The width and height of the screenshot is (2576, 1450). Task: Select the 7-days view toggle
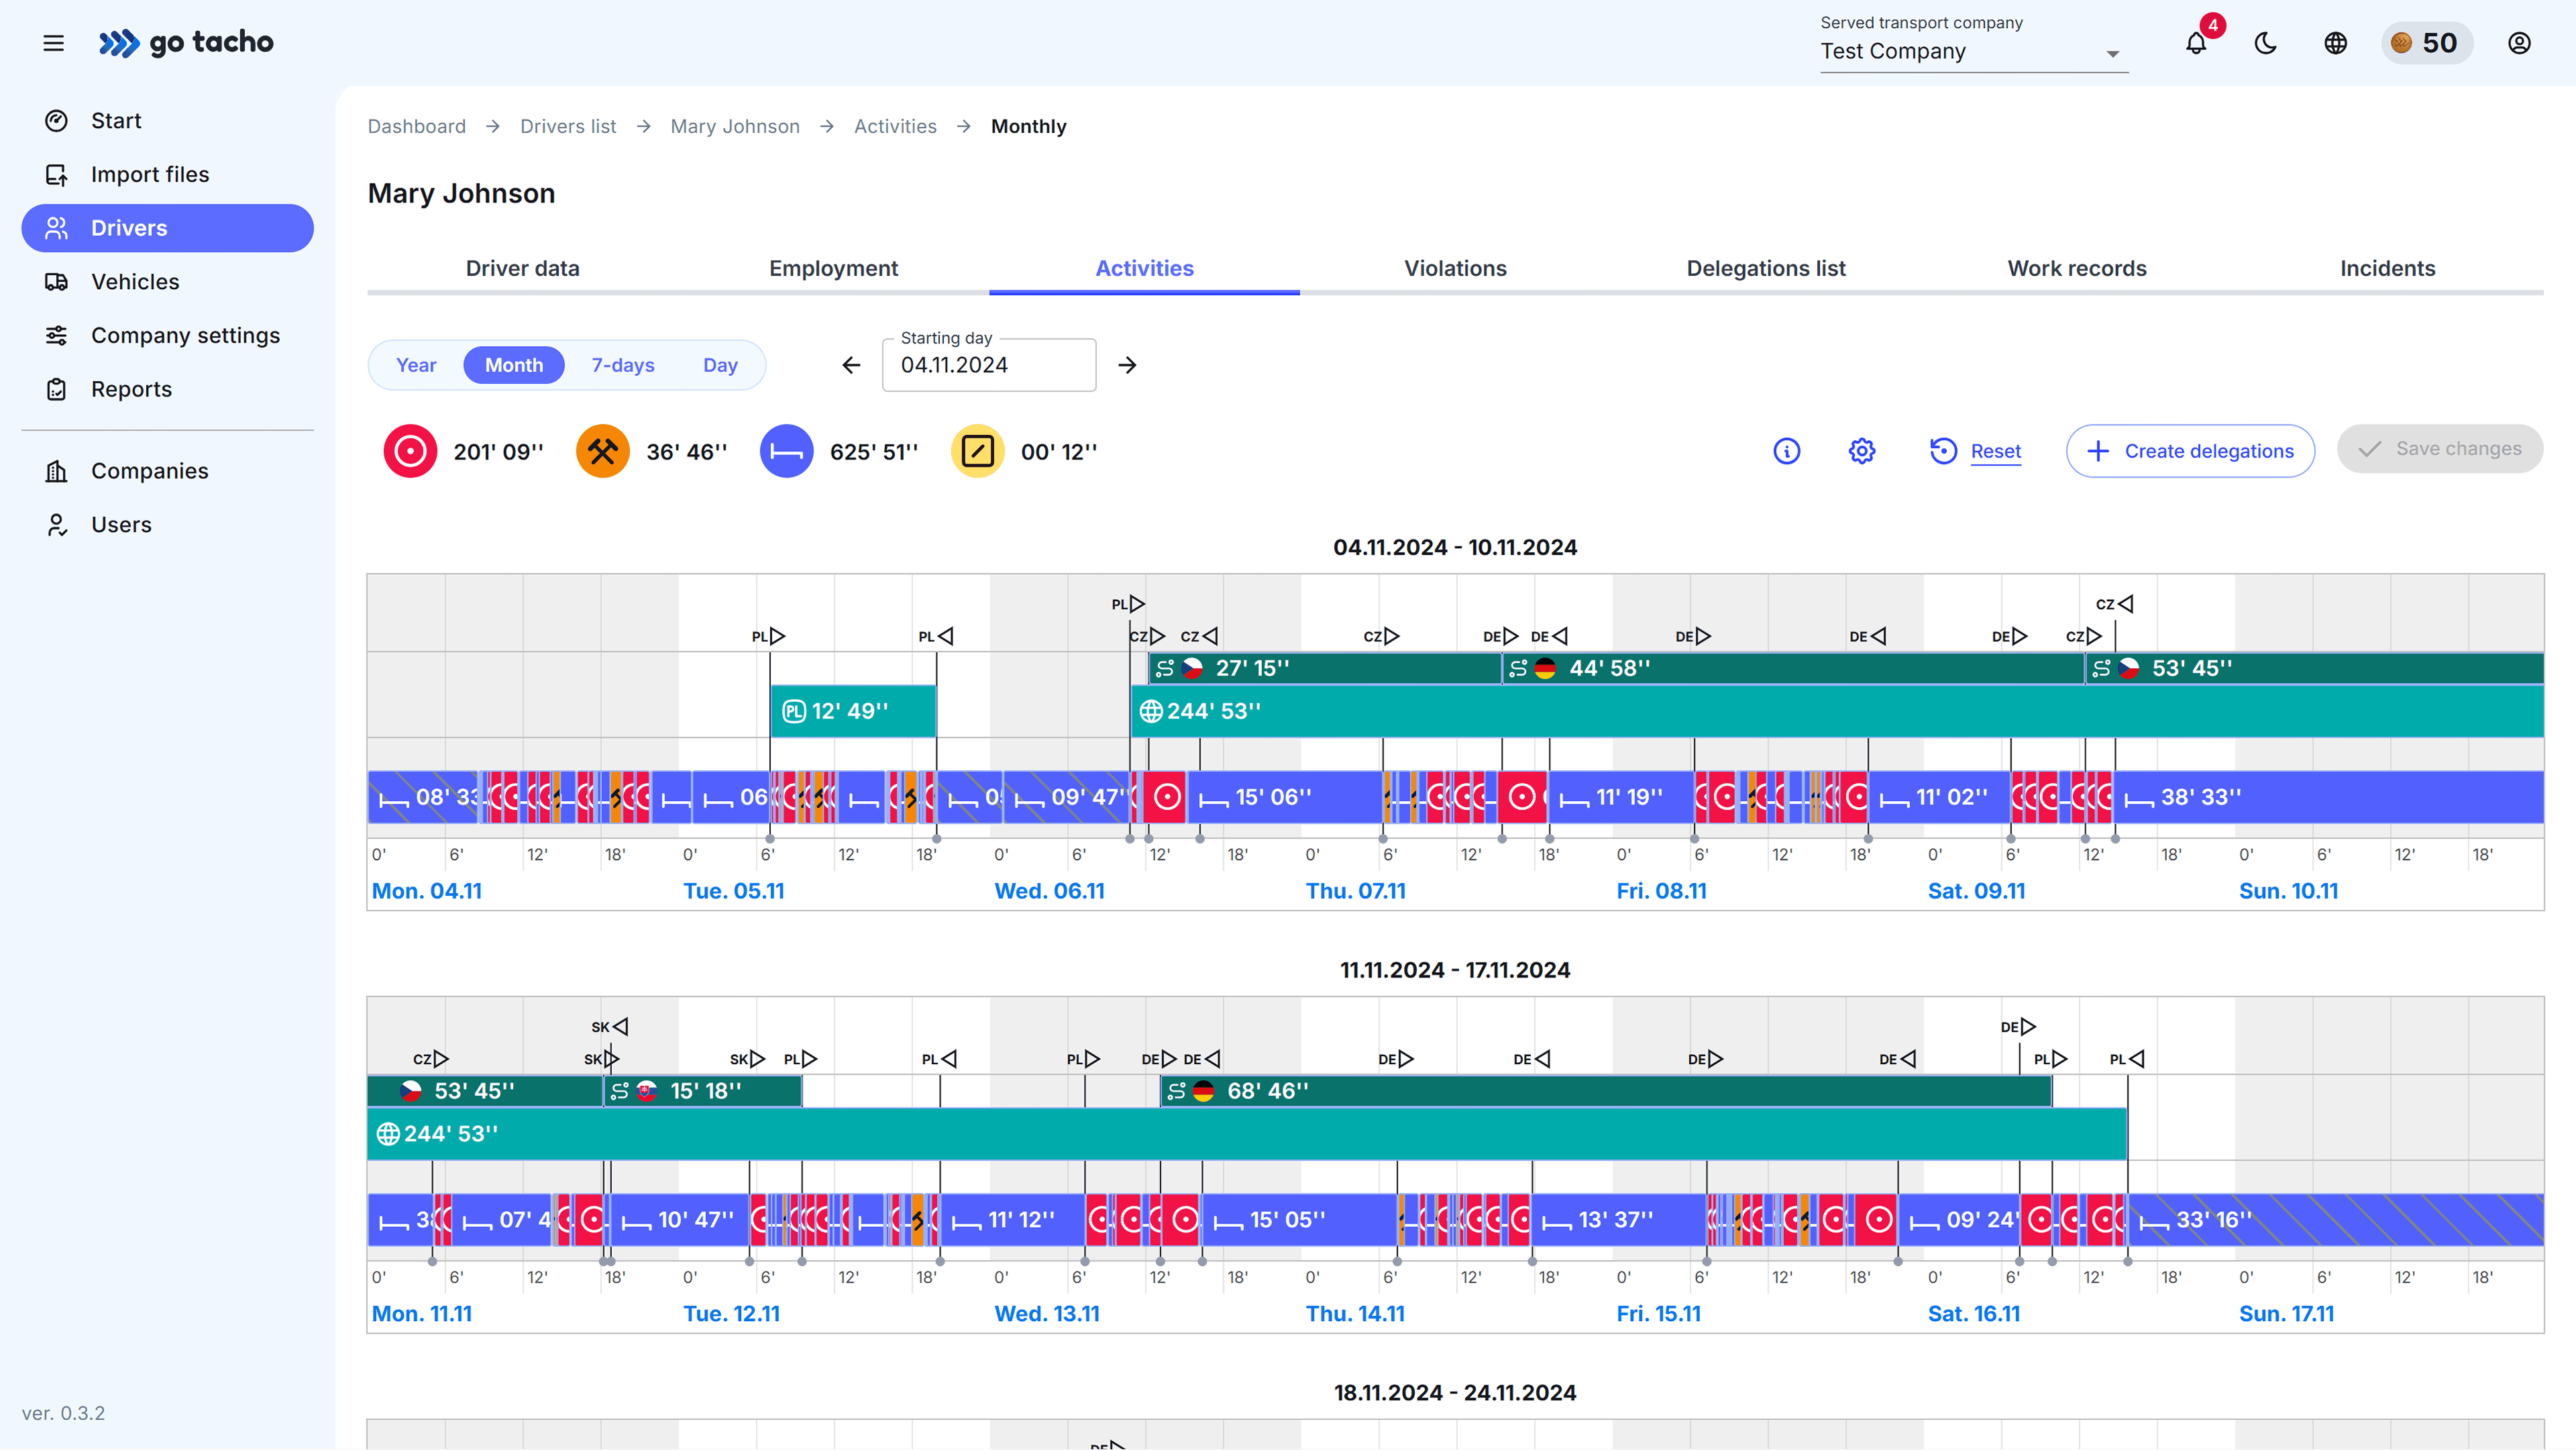coord(622,365)
